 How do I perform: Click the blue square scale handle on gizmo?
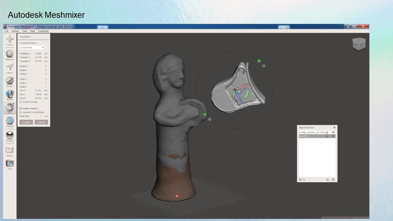(242, 102)
